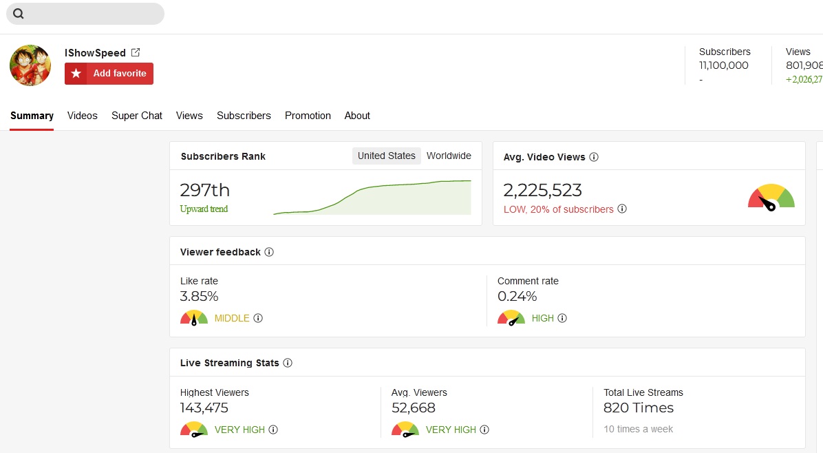
Task: Click the 297th rank value
Action: point(204,190)
